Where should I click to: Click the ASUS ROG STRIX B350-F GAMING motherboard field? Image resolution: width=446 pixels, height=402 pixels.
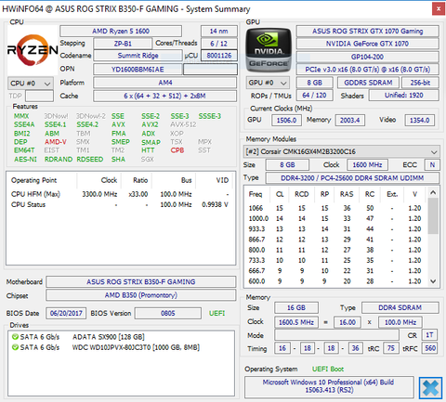tap(141, 281)
